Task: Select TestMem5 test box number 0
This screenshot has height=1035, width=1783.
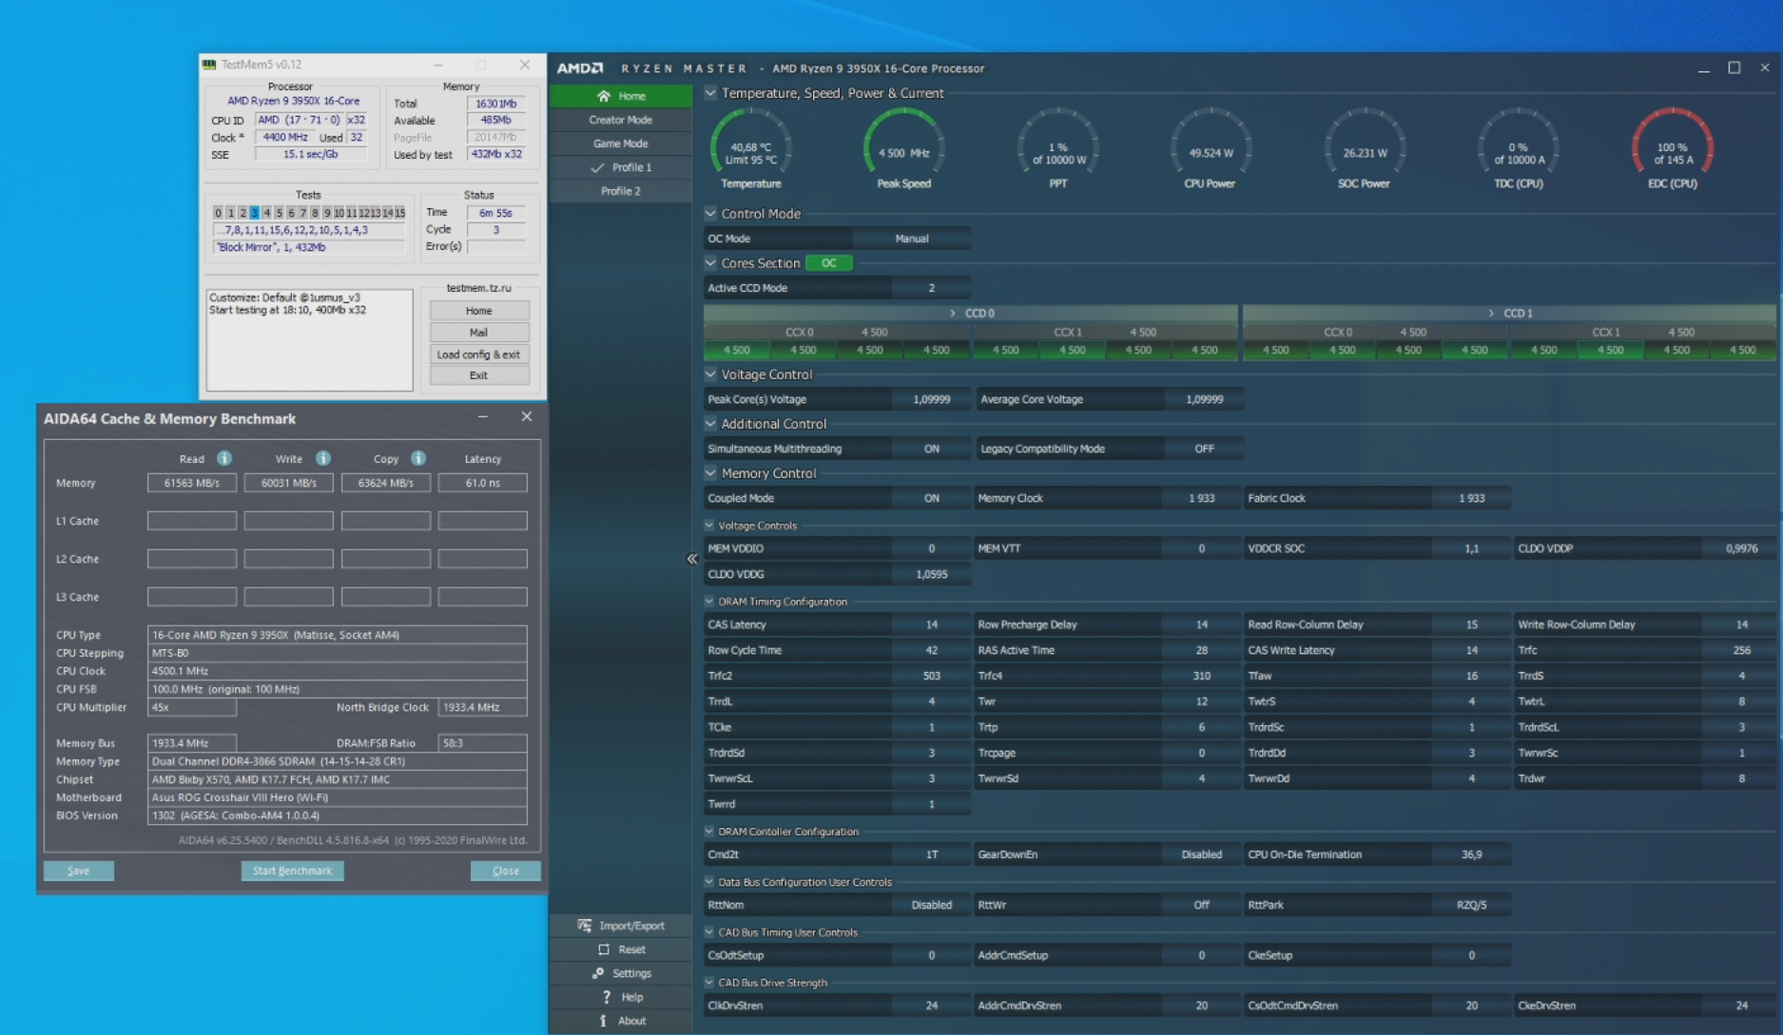Action: tap(218, 213)
